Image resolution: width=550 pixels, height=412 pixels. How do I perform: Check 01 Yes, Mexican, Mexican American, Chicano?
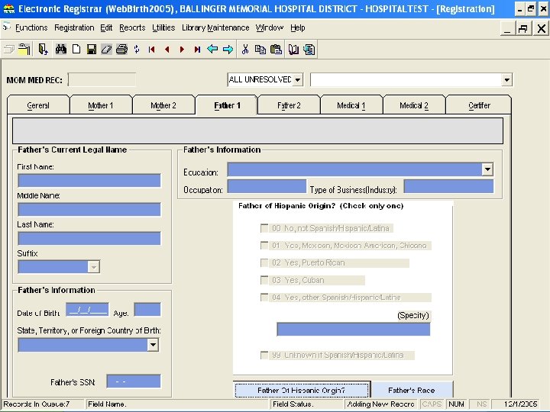pyautogui.click(x=264, y=245)
